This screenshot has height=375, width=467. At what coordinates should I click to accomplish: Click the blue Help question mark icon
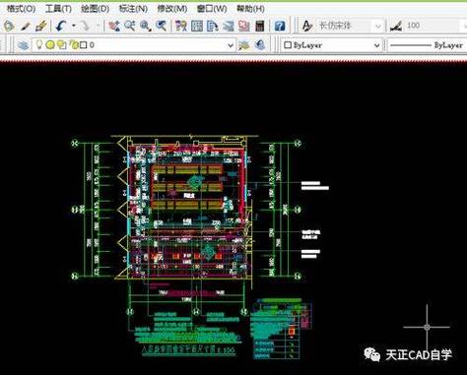pyautogui.click(x=280, y=26)
